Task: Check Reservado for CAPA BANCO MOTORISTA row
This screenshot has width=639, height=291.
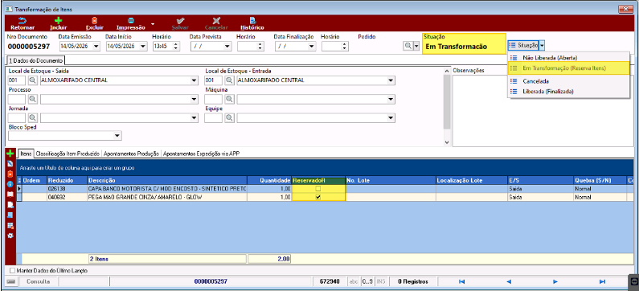Action: tap(318, 189)
